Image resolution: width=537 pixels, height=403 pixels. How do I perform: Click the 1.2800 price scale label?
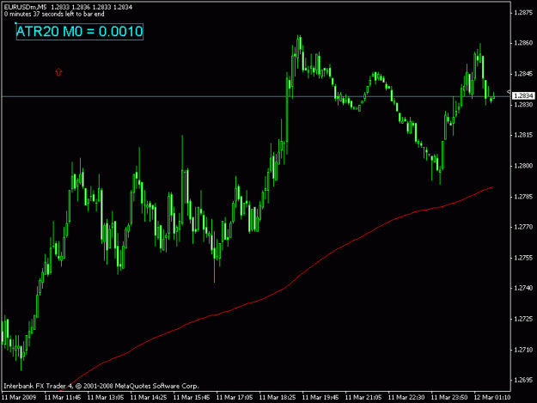pyautogui.click(x=523, y=166)
